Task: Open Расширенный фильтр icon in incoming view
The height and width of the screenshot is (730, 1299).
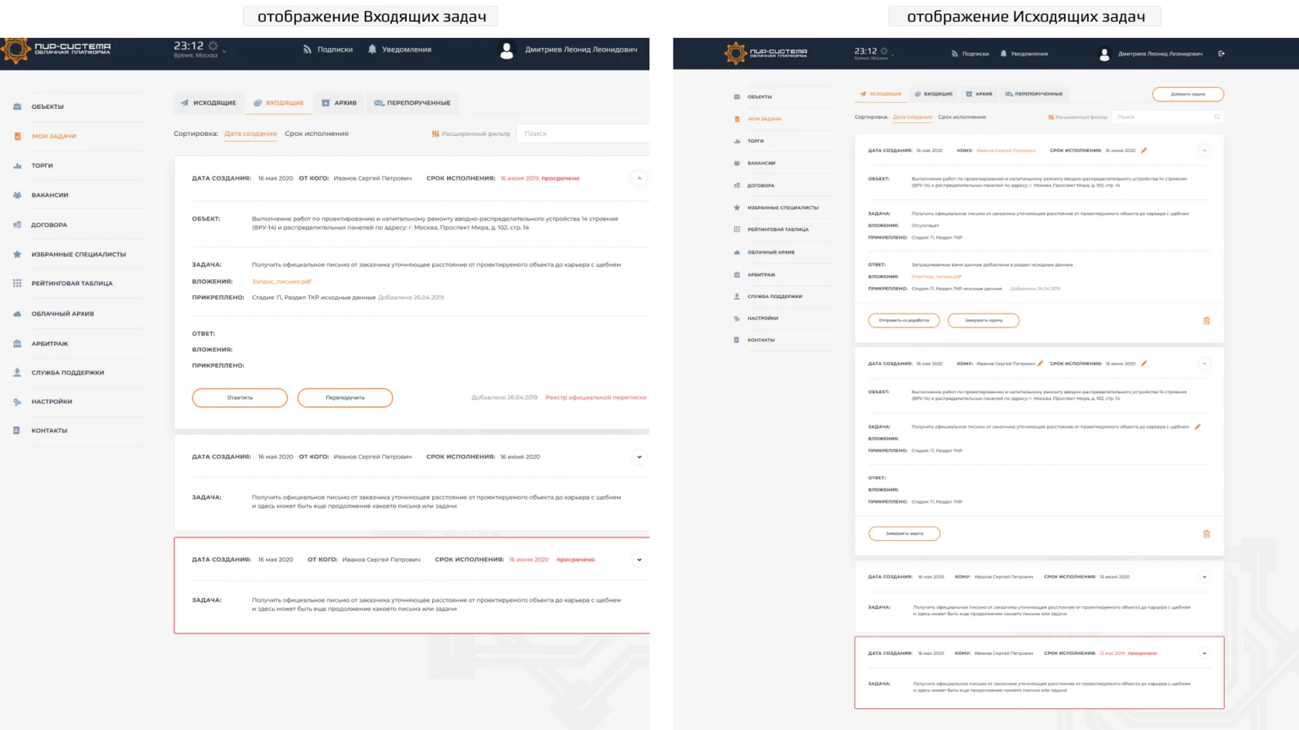Action: (x=435, y=134)
